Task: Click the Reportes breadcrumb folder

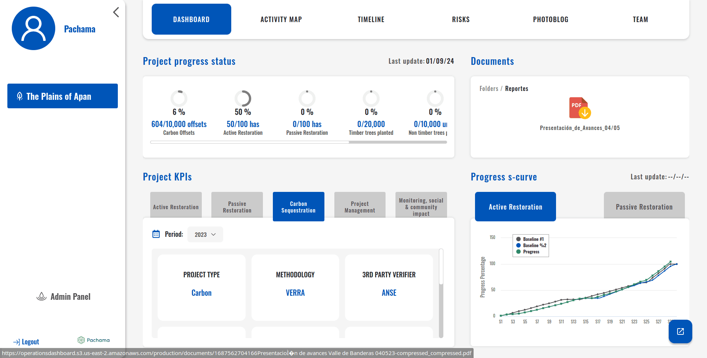Action: coord(517,88)
